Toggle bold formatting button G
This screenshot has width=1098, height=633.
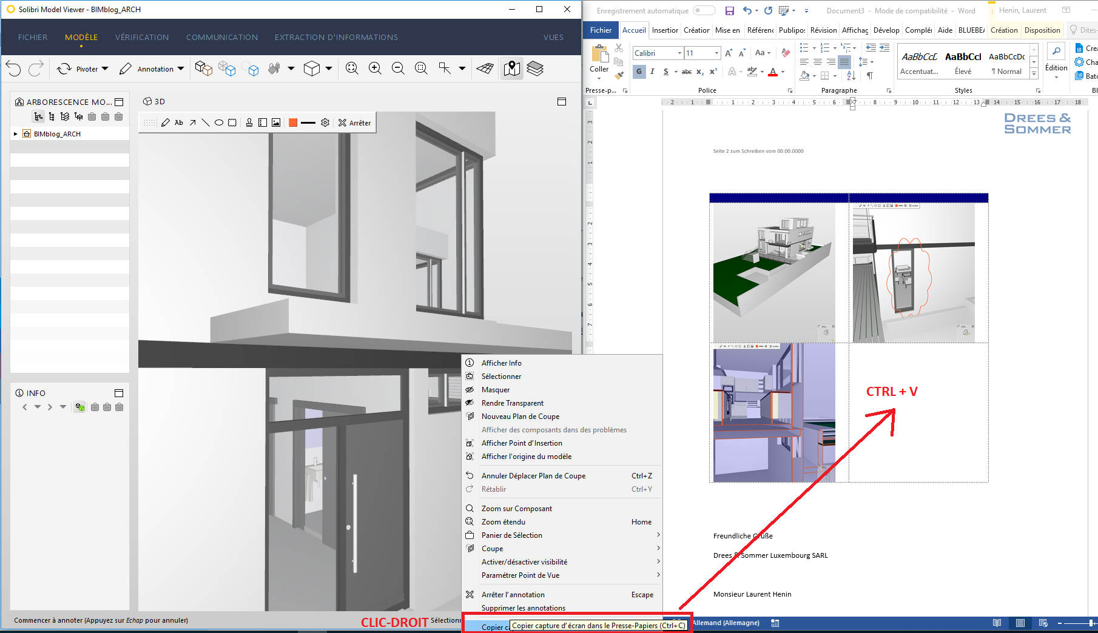[639, 72]
